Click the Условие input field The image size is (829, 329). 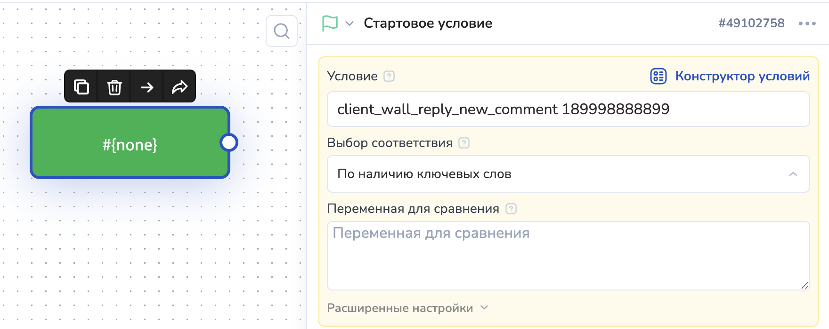[568, 109]
